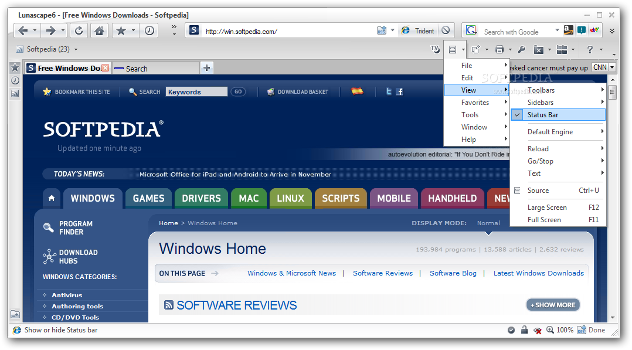Expand the Softpedia (23) feed dropdown
This screenshot has height=350, width=632.
point(76,50)
